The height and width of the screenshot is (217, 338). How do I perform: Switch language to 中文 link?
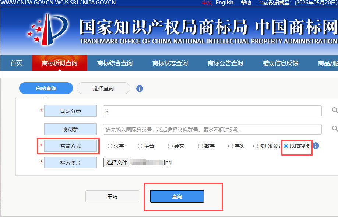click(x=207, y=3)
